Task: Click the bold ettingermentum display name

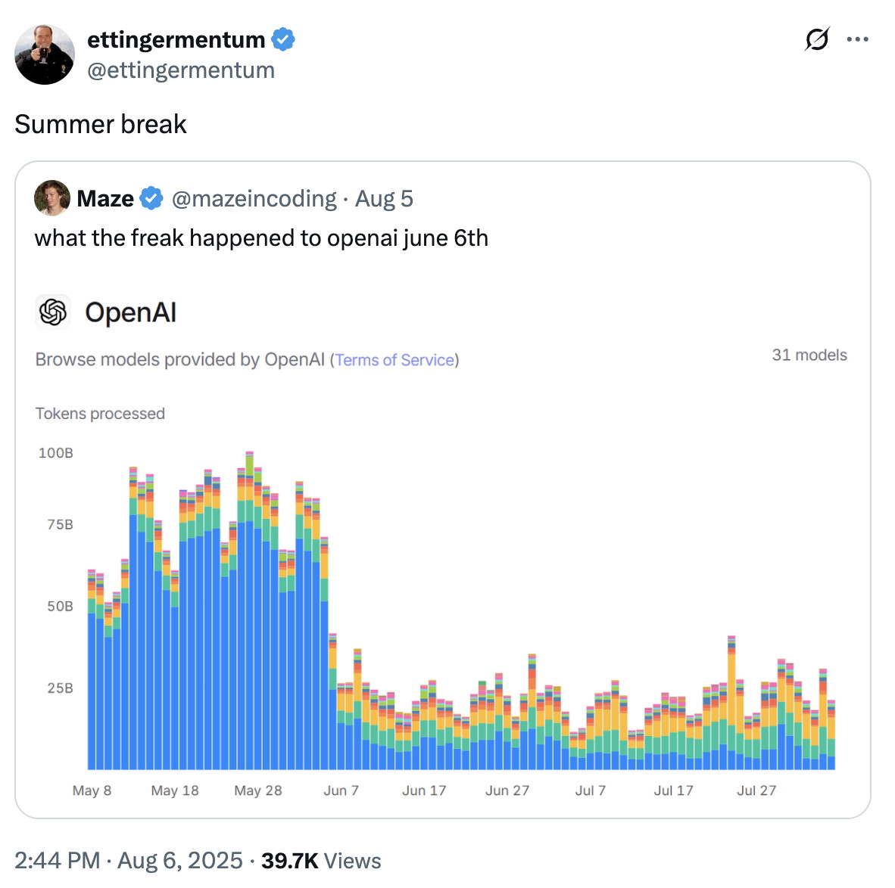Action: [x=176, y=39]
